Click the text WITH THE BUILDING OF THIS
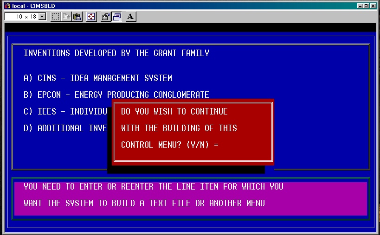The height and width of the screenshot is (235, 380). coord(179,128)
